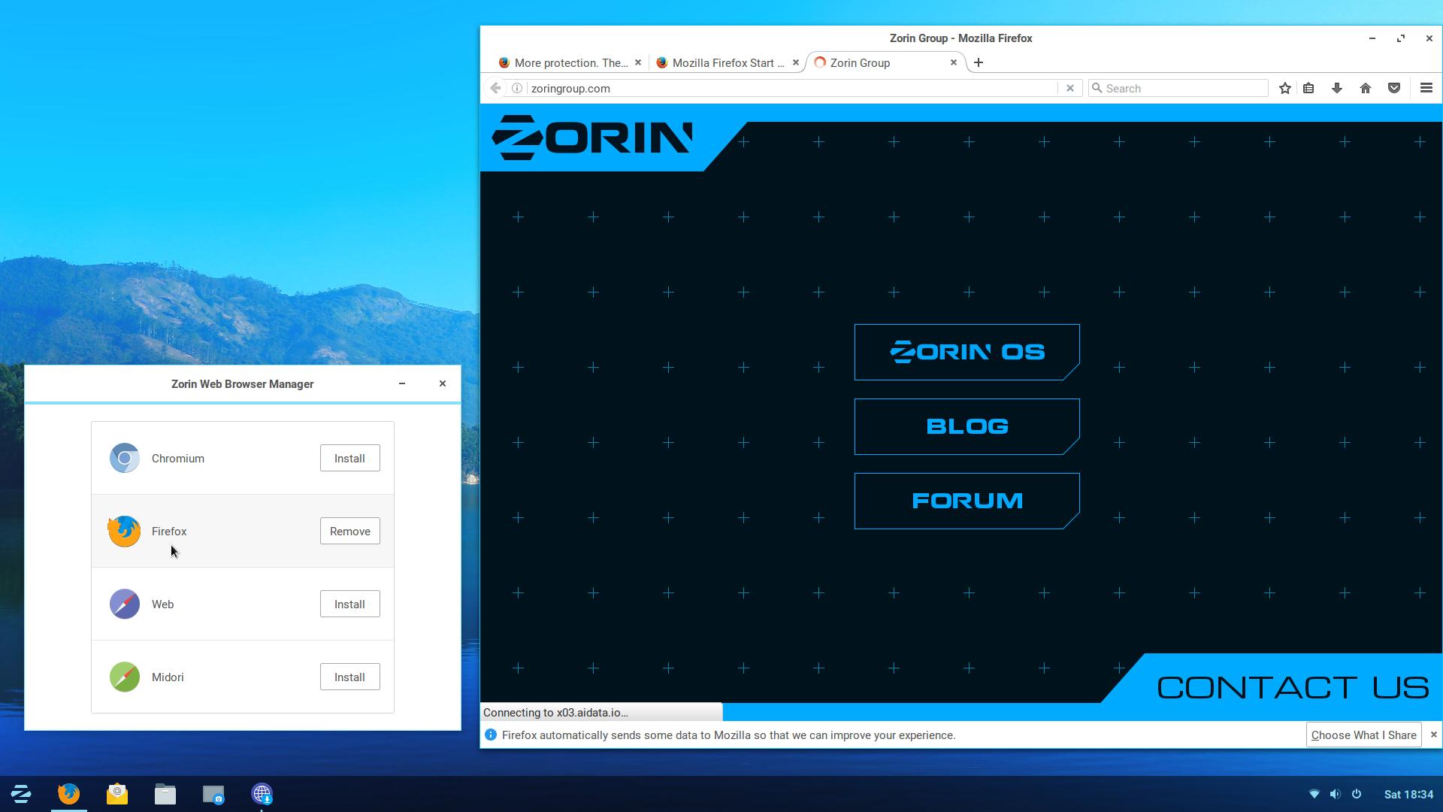Open the Firefox hamburger menu
Image resolution: width=1443 pixels, height=812 pixels.
coord(1426,88)
